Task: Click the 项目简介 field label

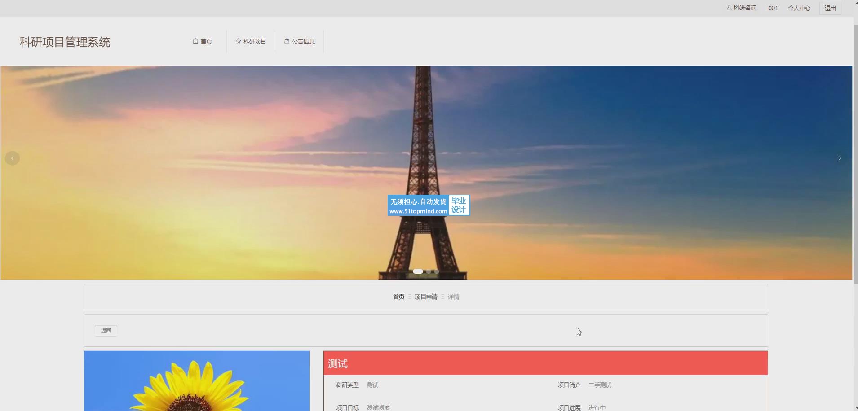Action: (569, 385)
